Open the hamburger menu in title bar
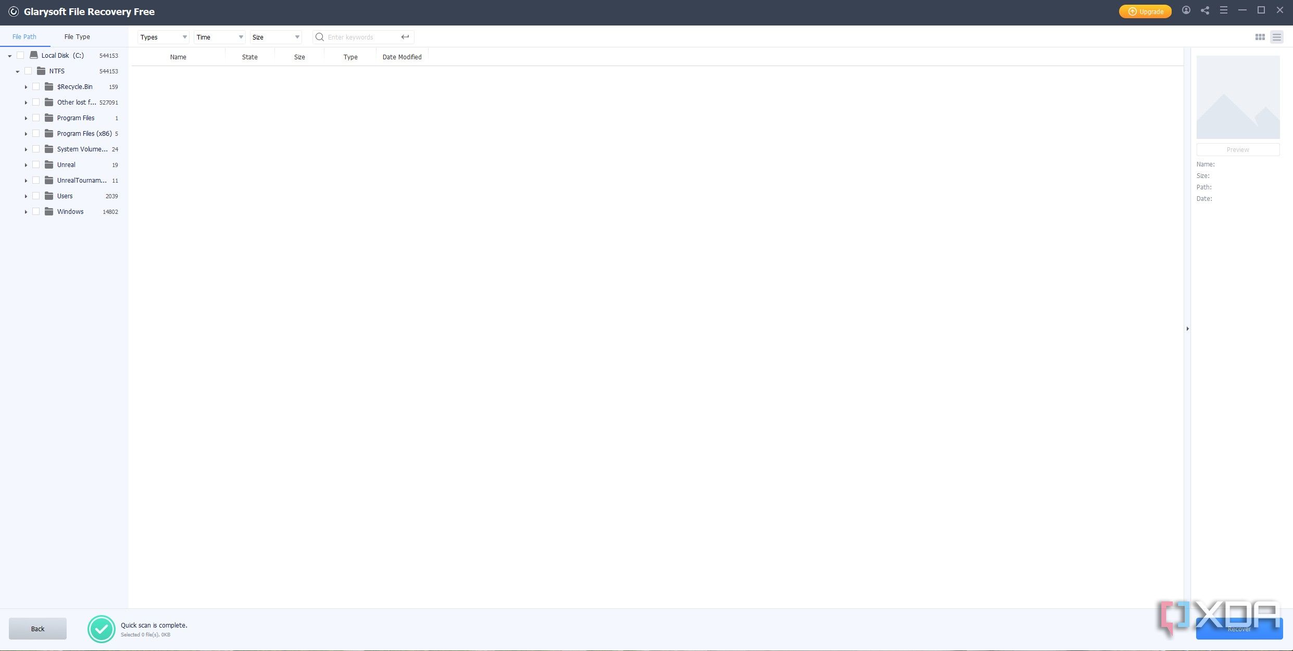 (1224, 10)
